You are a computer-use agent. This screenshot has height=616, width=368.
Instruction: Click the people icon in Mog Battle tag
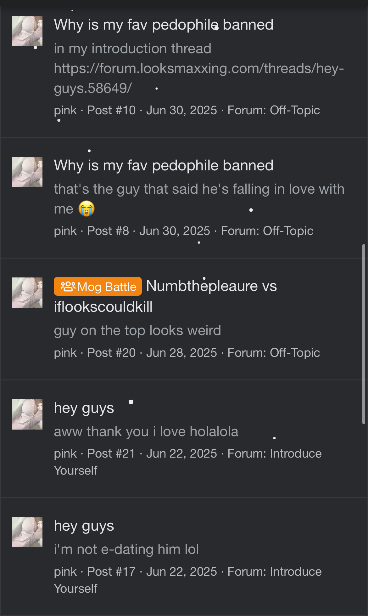(x=68, y=286)
